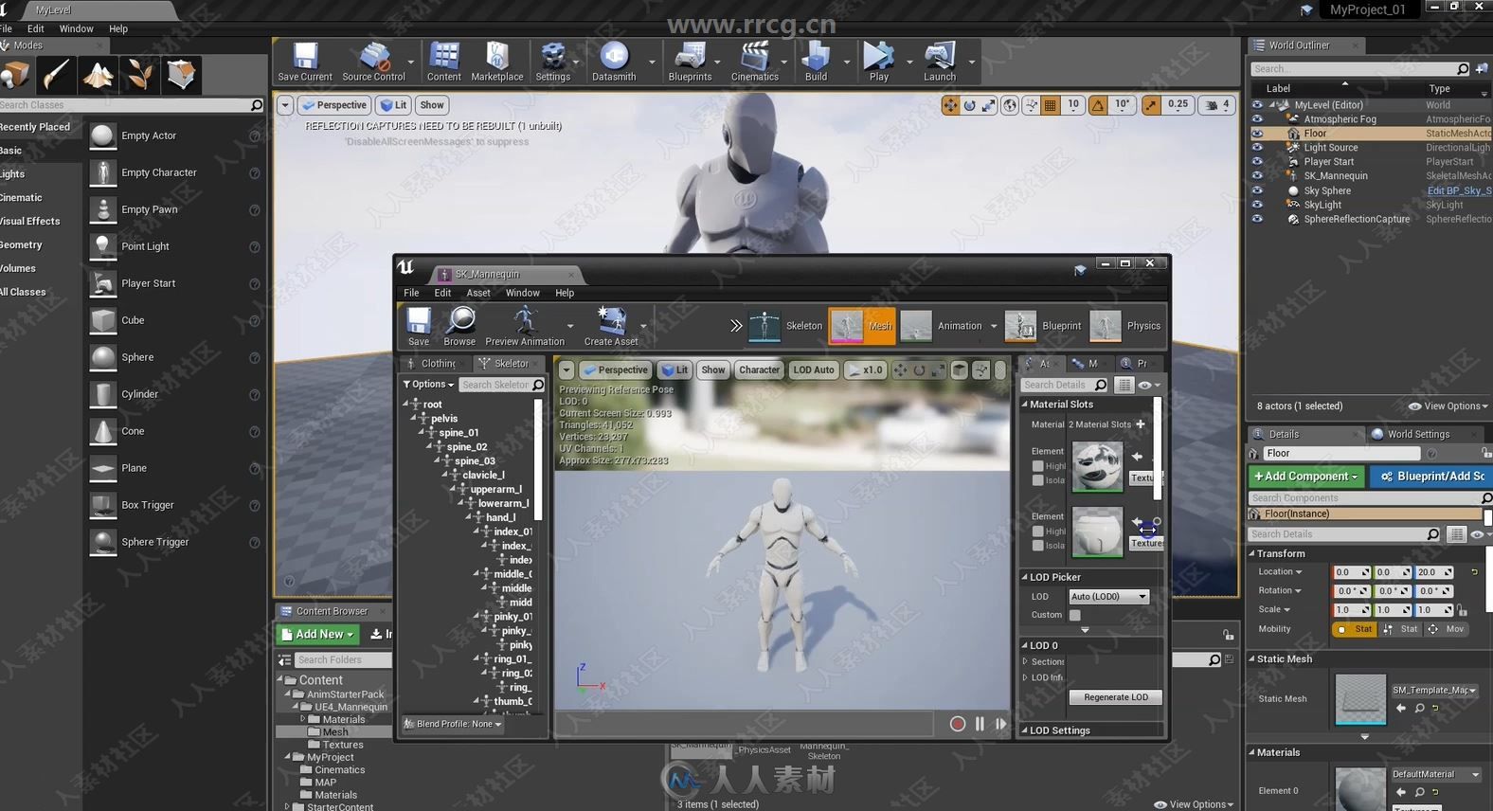Open Source Control toolbar icon

point(373,62)
